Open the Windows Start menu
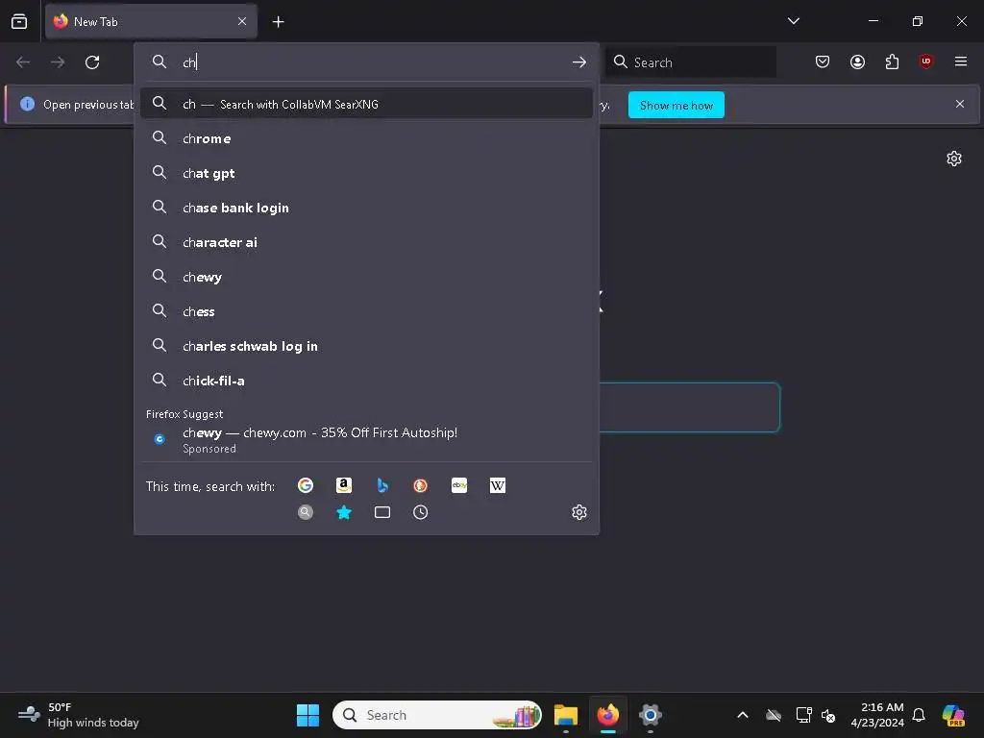984x738 pixels. pyautogui.click(x=307, y=715)
